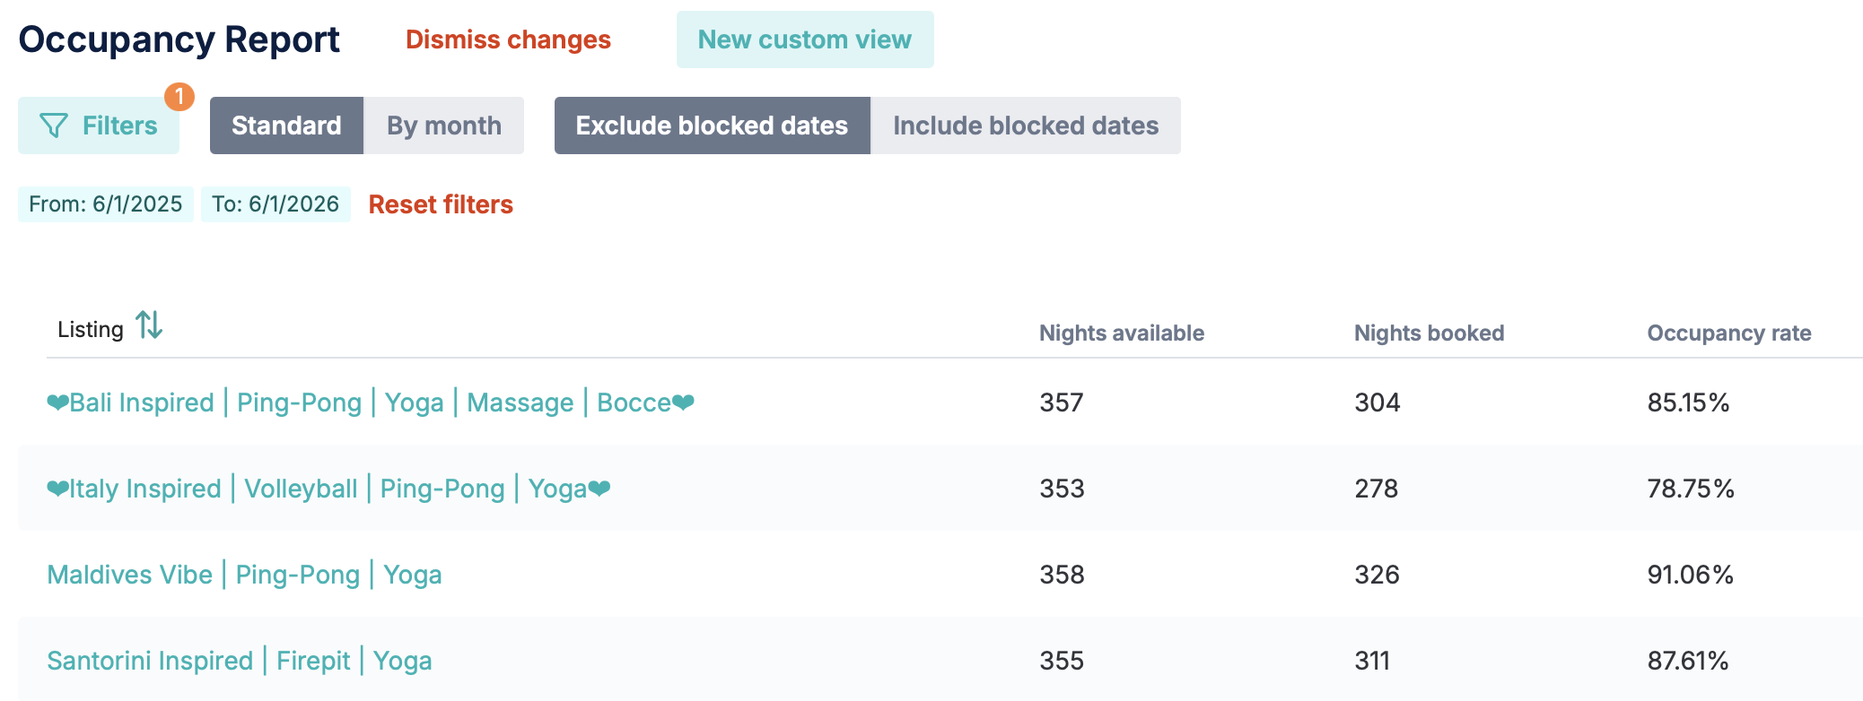Open the Maldives Vibe listing
This screenshot has width=1863, height=701.
click(x=244, y=575)
